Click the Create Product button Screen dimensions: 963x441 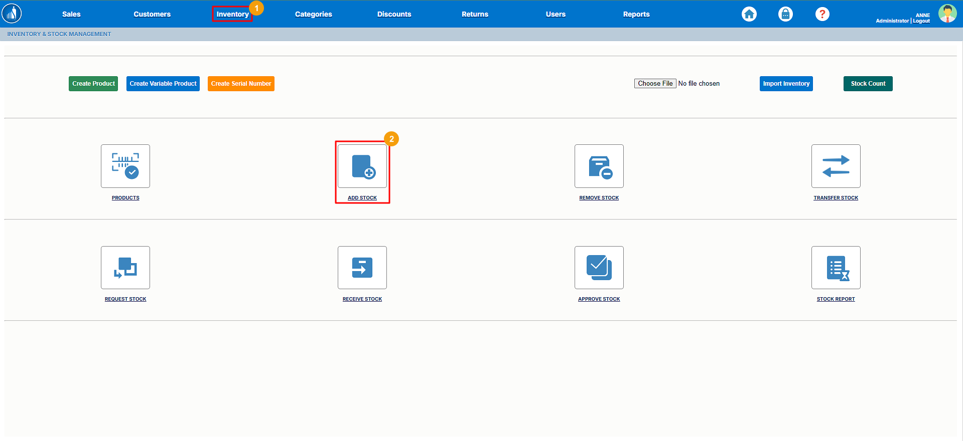(93, 84)
